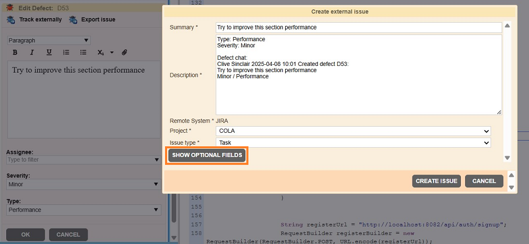Cancel the Create external issue dialog
Image resolution: width=529 pixels, height=244 pixels.
click(484, 181)
